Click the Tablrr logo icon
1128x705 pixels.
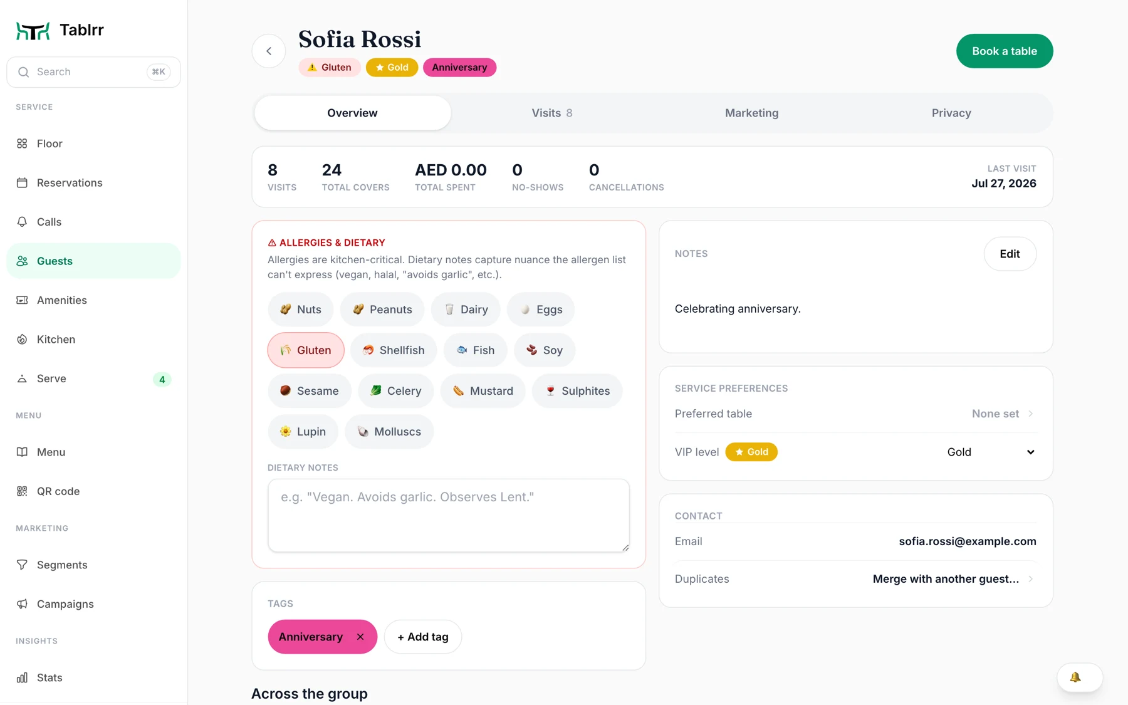click(33, 30)
